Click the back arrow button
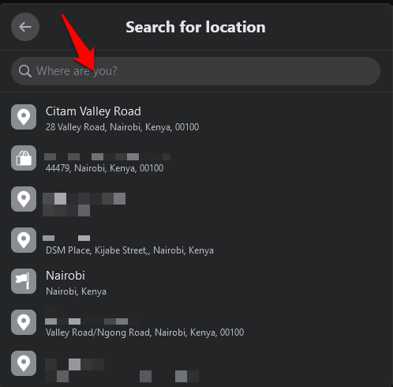Image resolution: width=393 pixels, height=387 pixels. point(25,27)
